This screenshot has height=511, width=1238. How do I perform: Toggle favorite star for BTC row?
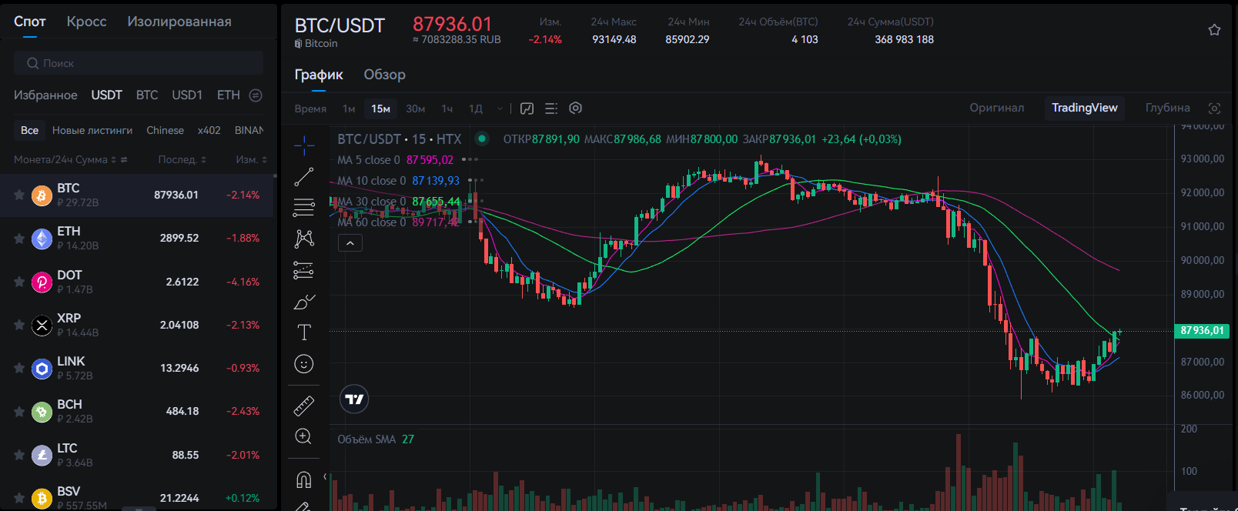click(x=19, y=195)
